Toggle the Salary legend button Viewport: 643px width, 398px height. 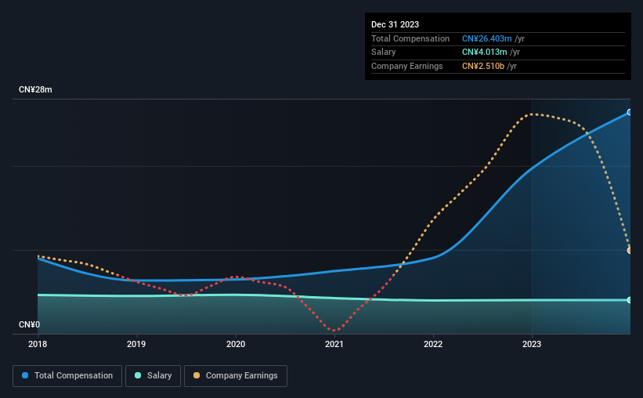coord(153,376)
